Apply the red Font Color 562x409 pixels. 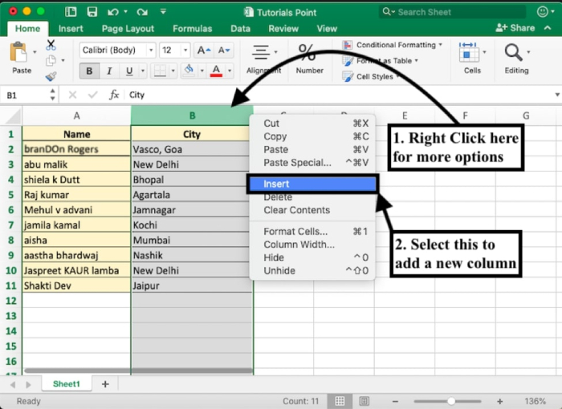216,71
